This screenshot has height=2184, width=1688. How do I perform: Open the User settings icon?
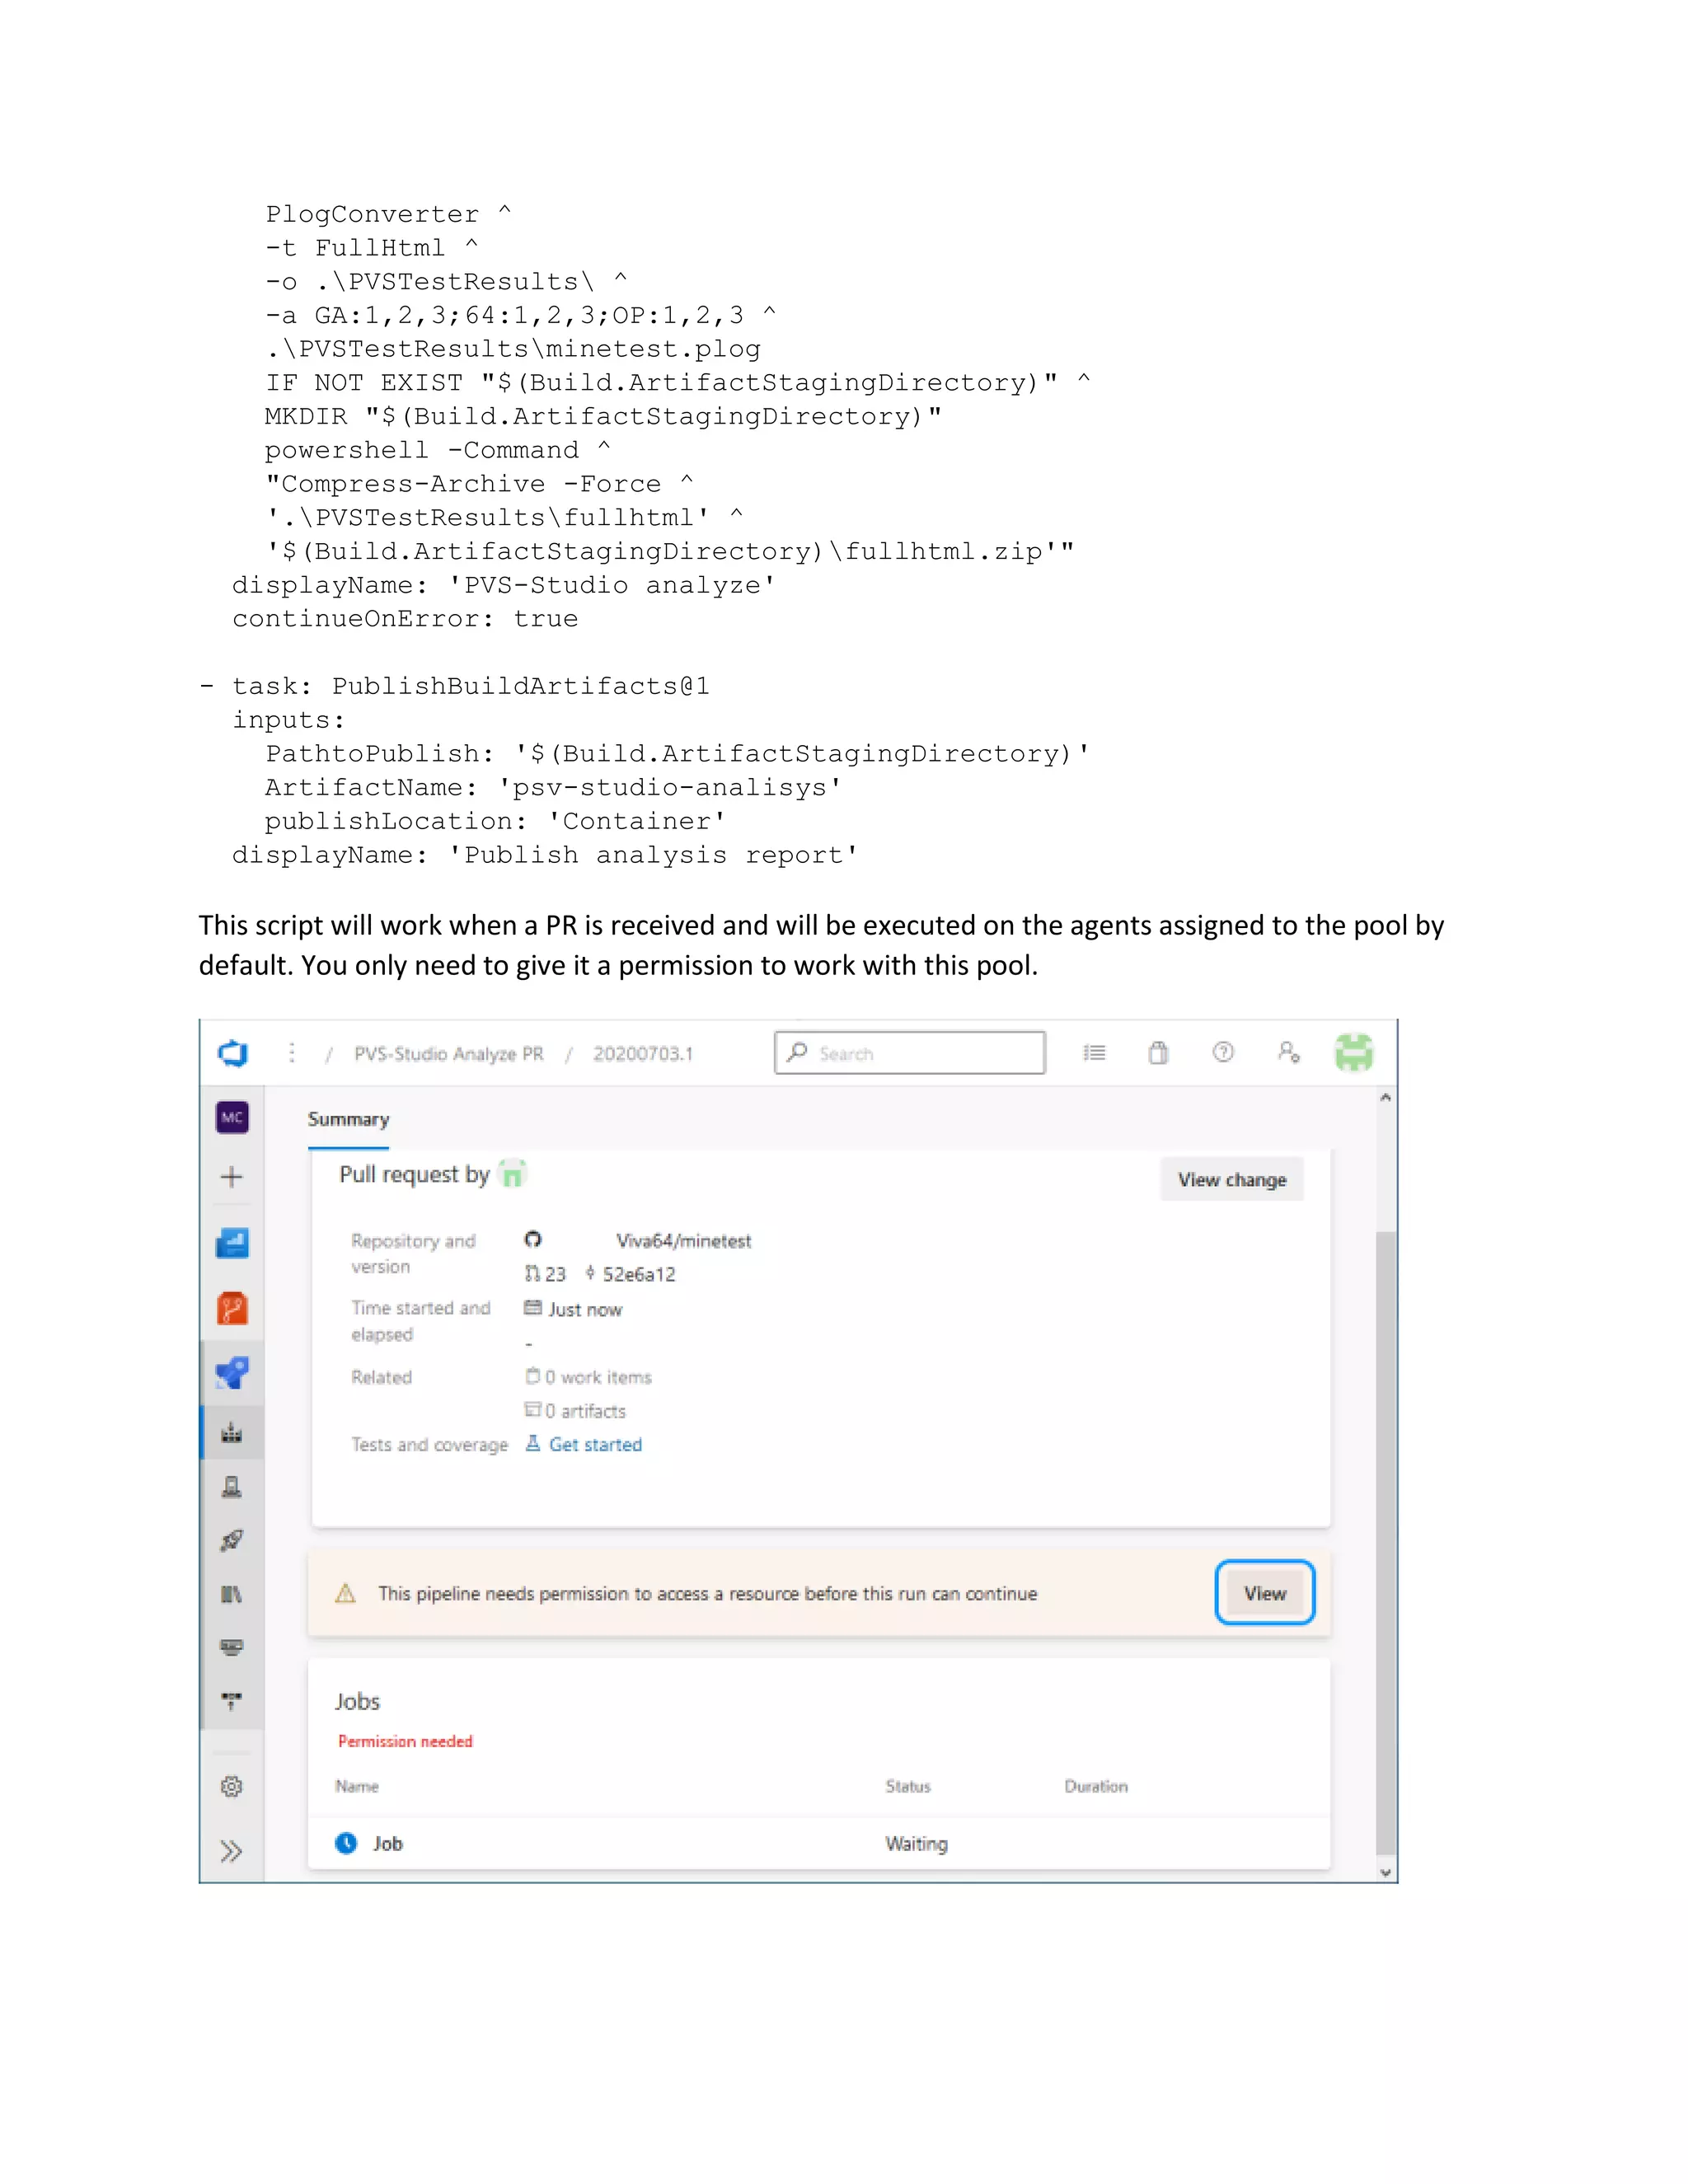click(x=1288, y=1052)
